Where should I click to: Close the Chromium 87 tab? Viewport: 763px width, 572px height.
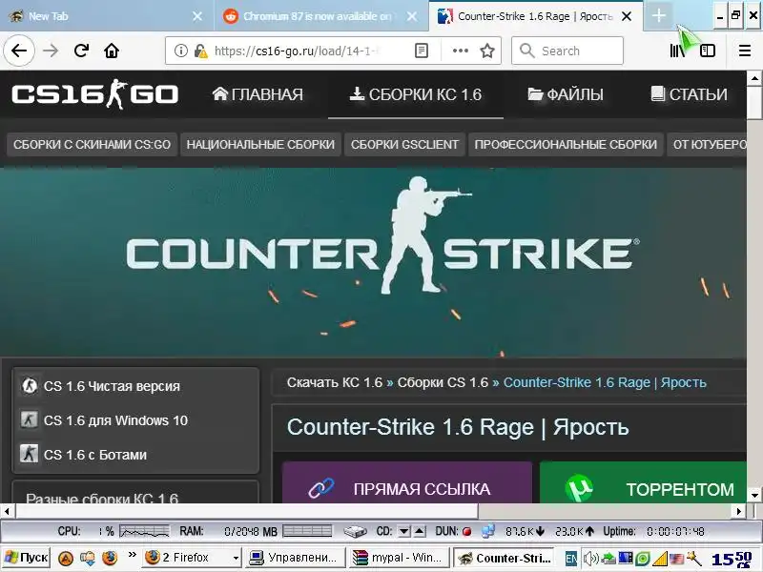pos(412,16)
